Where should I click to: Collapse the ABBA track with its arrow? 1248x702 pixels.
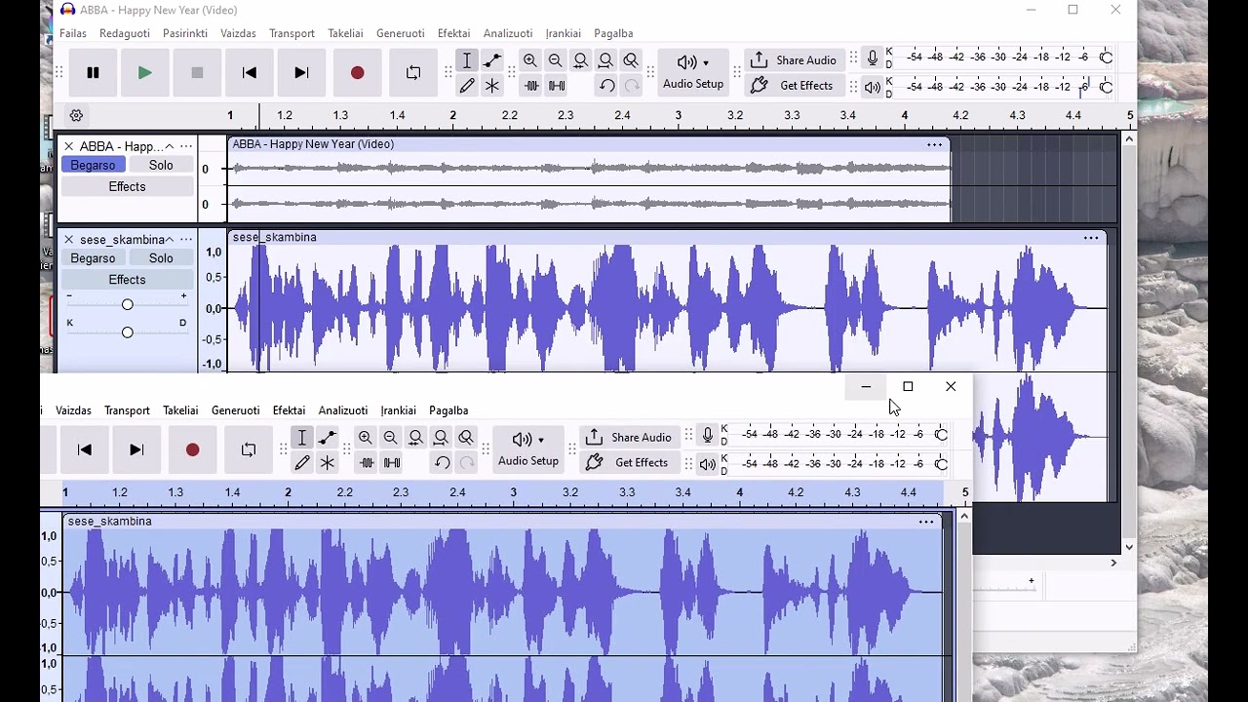point(169,146)
